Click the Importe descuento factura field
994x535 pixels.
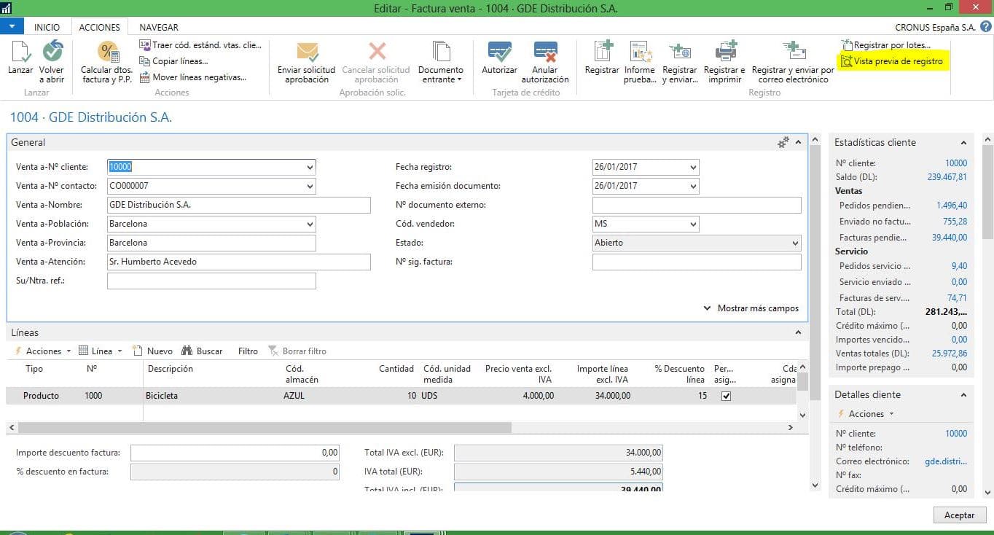tap(235, 453)
